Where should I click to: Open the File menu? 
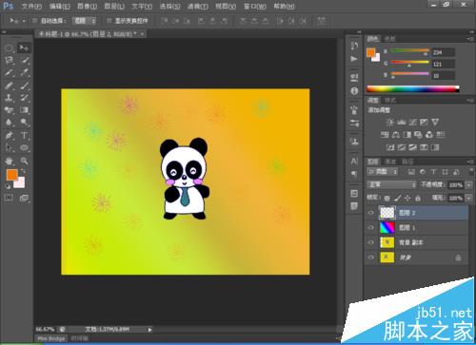click(31, 6)
